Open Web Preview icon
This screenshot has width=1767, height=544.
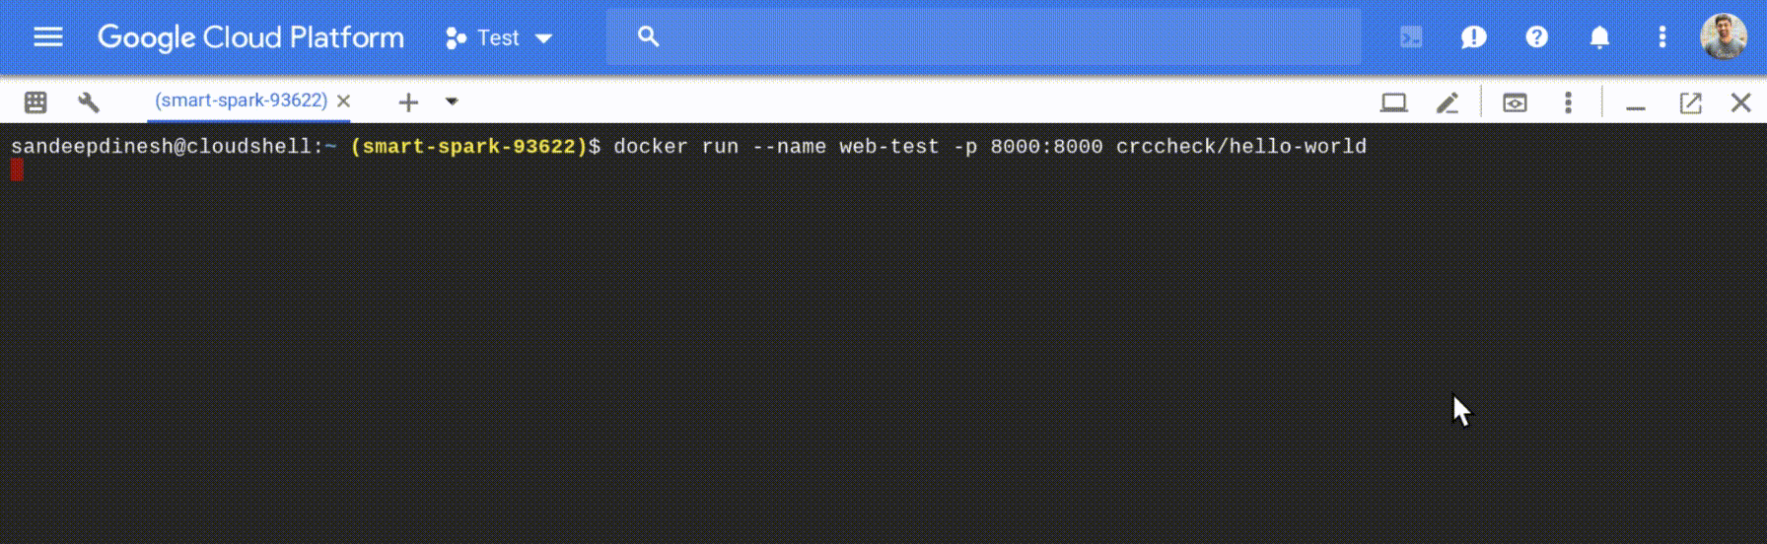tap(1515, 102)
